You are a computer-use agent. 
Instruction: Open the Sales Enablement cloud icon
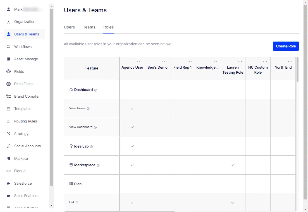tap(8, 196)
